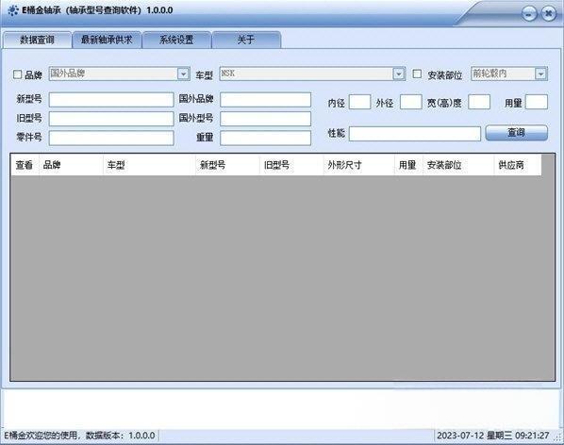
Task: Click the 旧型号 input field
Action: [x=111, y=119]
